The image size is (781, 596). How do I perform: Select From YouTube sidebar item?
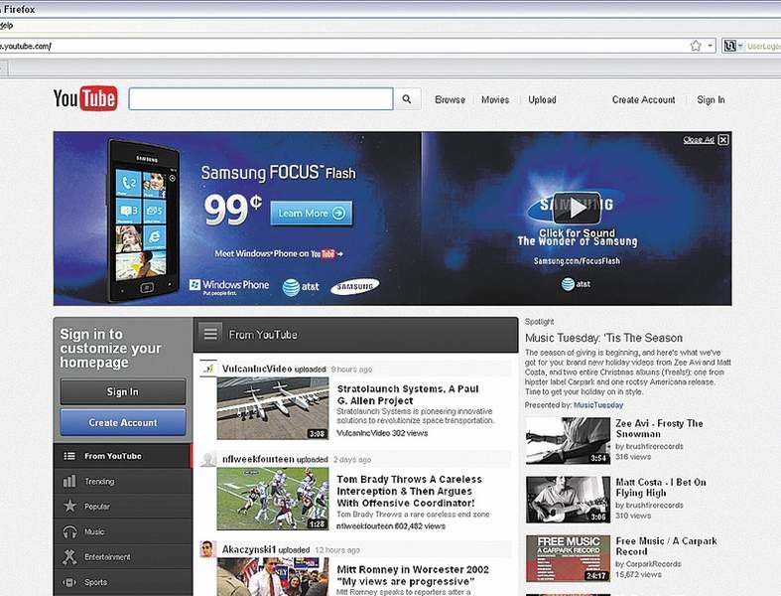[x=122, y=456]
